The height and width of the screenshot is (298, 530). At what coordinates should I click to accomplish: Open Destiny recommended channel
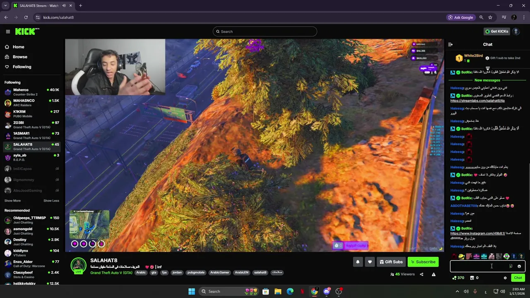[x=32, y=242]
